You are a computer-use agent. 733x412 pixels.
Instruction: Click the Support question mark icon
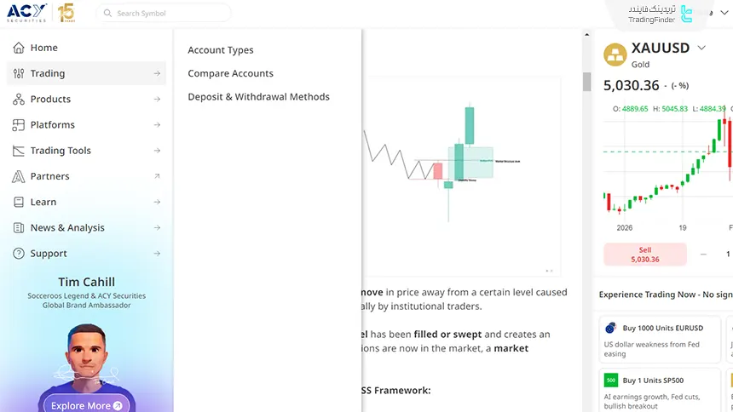coord(18,254)
